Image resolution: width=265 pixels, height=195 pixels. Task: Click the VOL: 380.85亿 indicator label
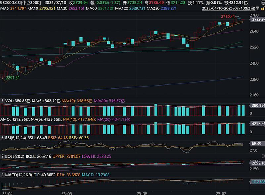pyautogui.click(x=18, y=101)
